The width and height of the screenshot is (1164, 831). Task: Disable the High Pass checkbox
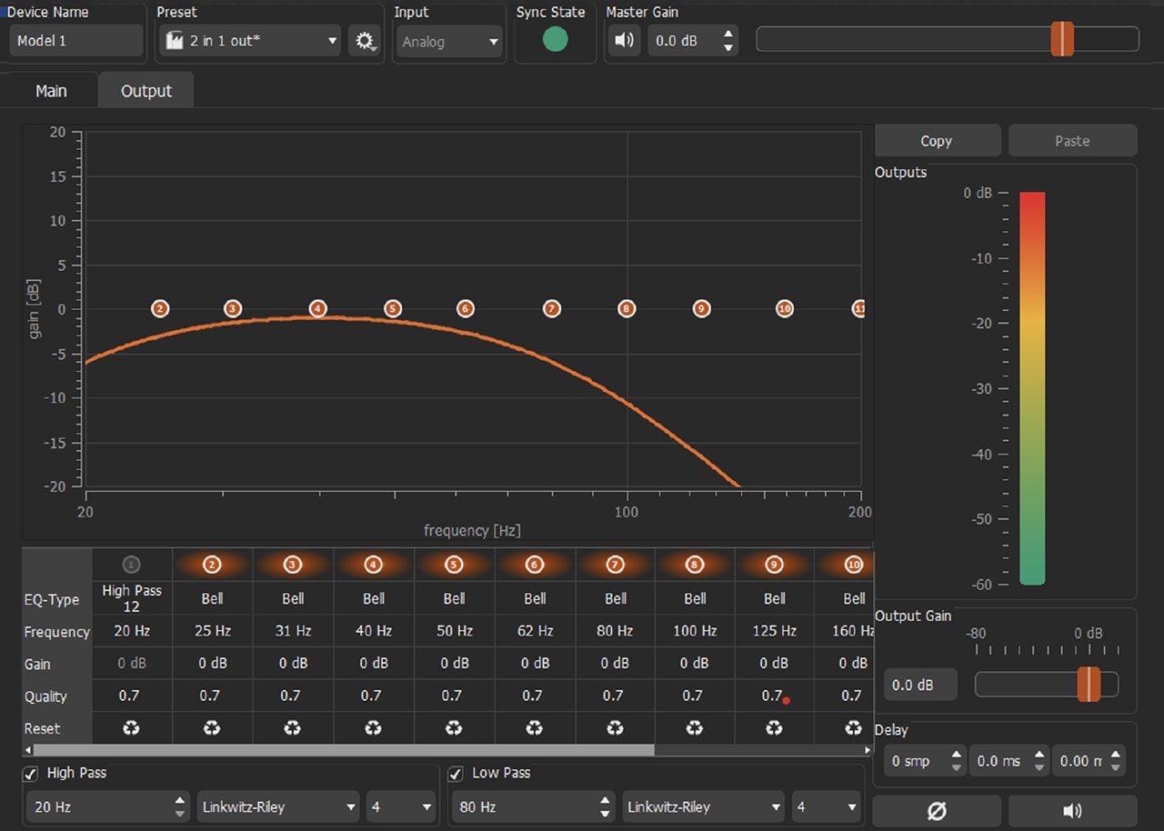pyautogui.click(x=31, y=774)
